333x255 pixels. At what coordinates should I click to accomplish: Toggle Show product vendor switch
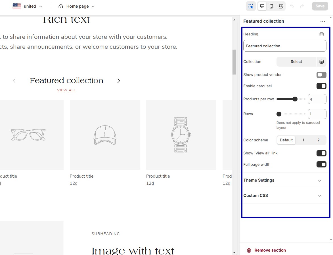(x=321, y=75)
